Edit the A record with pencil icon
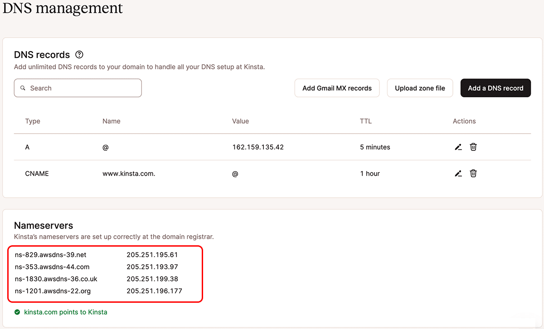Screen dimensions: 544x329 458,147
